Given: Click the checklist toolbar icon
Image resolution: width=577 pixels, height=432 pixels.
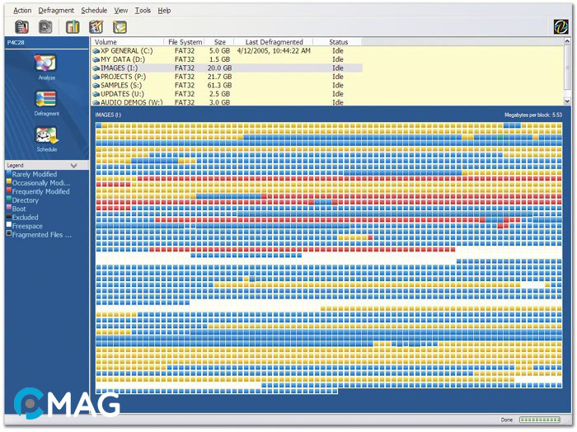Looking at the screenshot, I should 96,27.
